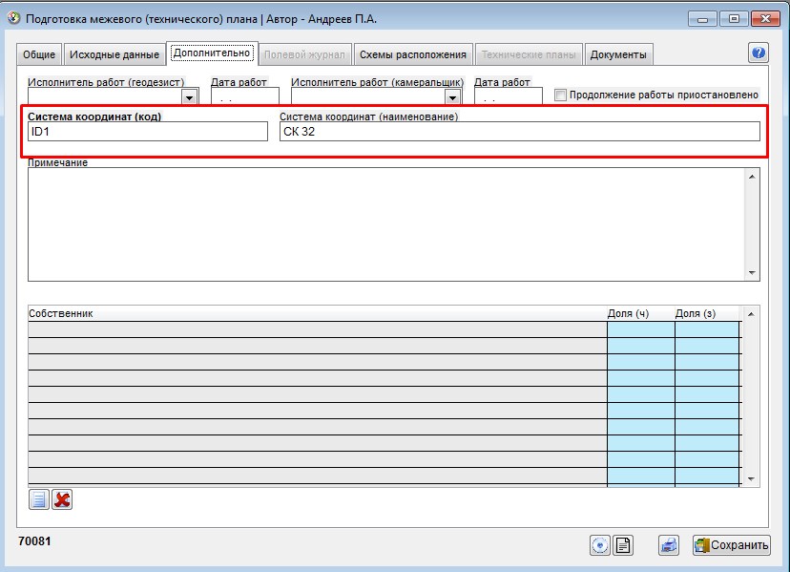
Task: Click inside the "Примечание" text area
Action: tap(386, 224)
